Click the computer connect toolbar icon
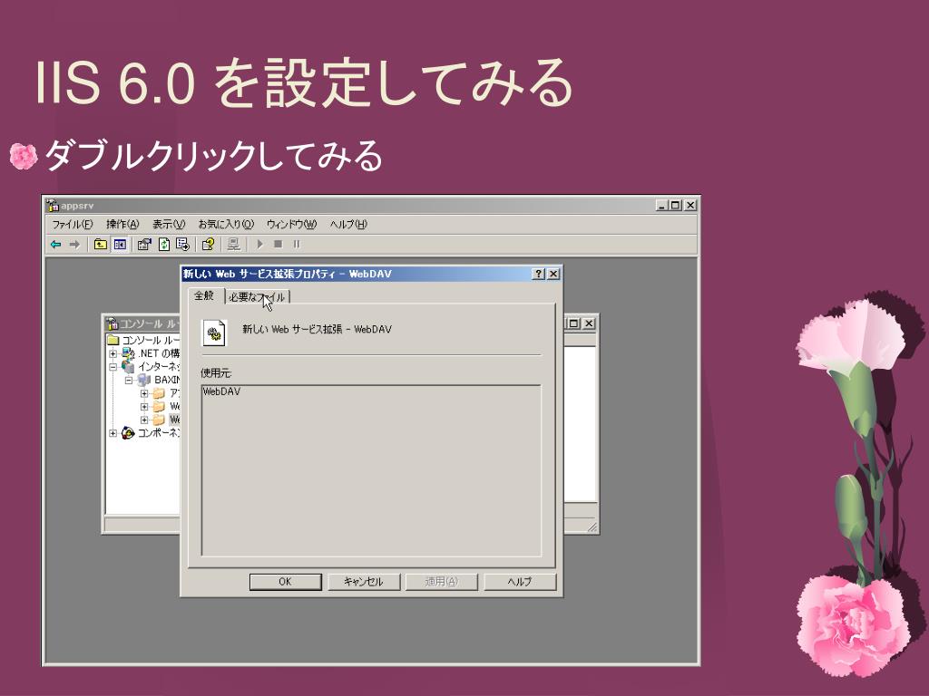 pyautogui.click(x=233, y=245)
